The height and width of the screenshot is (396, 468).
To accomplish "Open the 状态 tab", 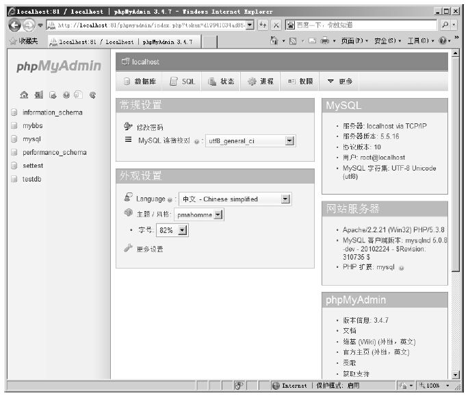I will (x=221, y=81).
